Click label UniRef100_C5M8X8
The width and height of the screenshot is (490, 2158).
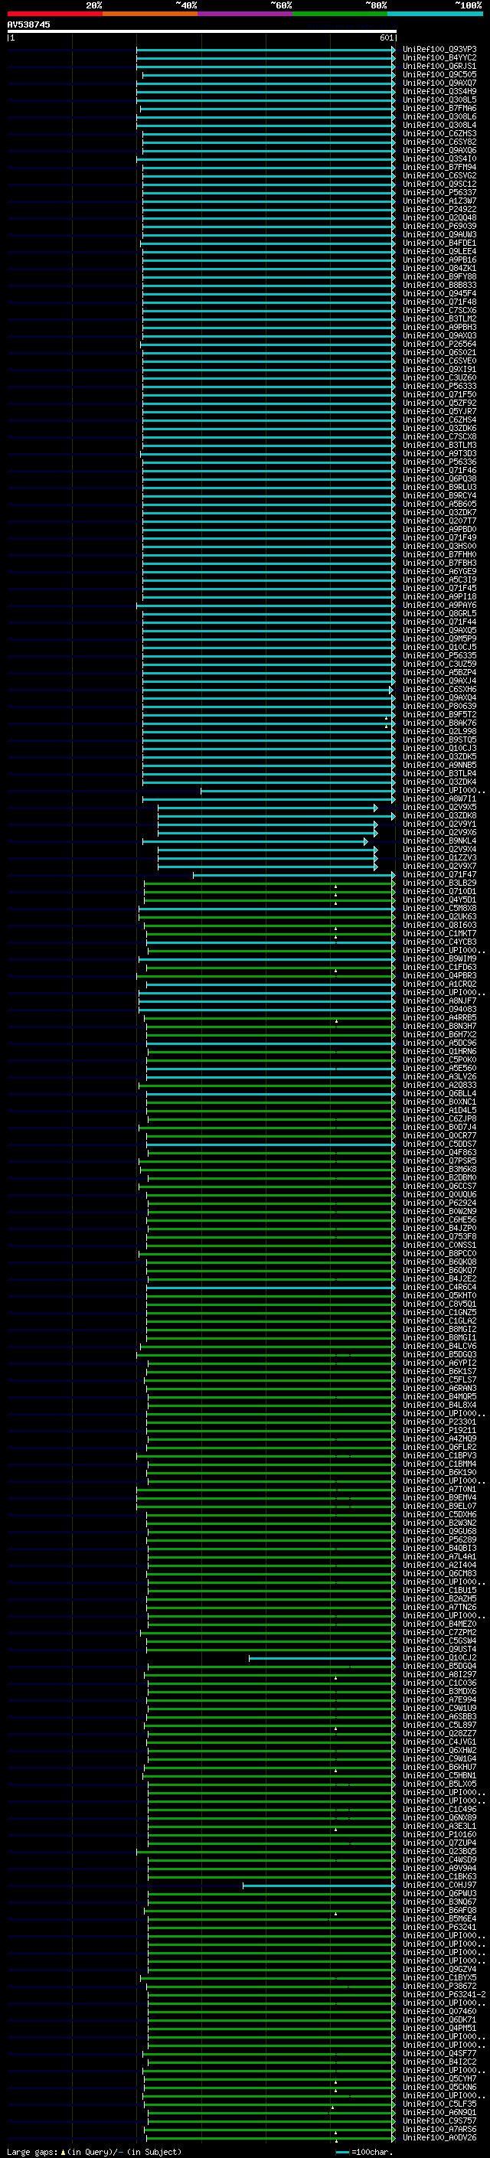439,908
